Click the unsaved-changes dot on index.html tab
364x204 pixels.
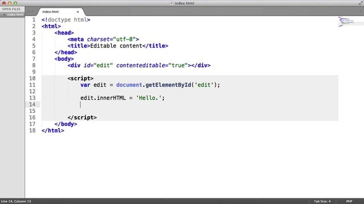(78, 12)
